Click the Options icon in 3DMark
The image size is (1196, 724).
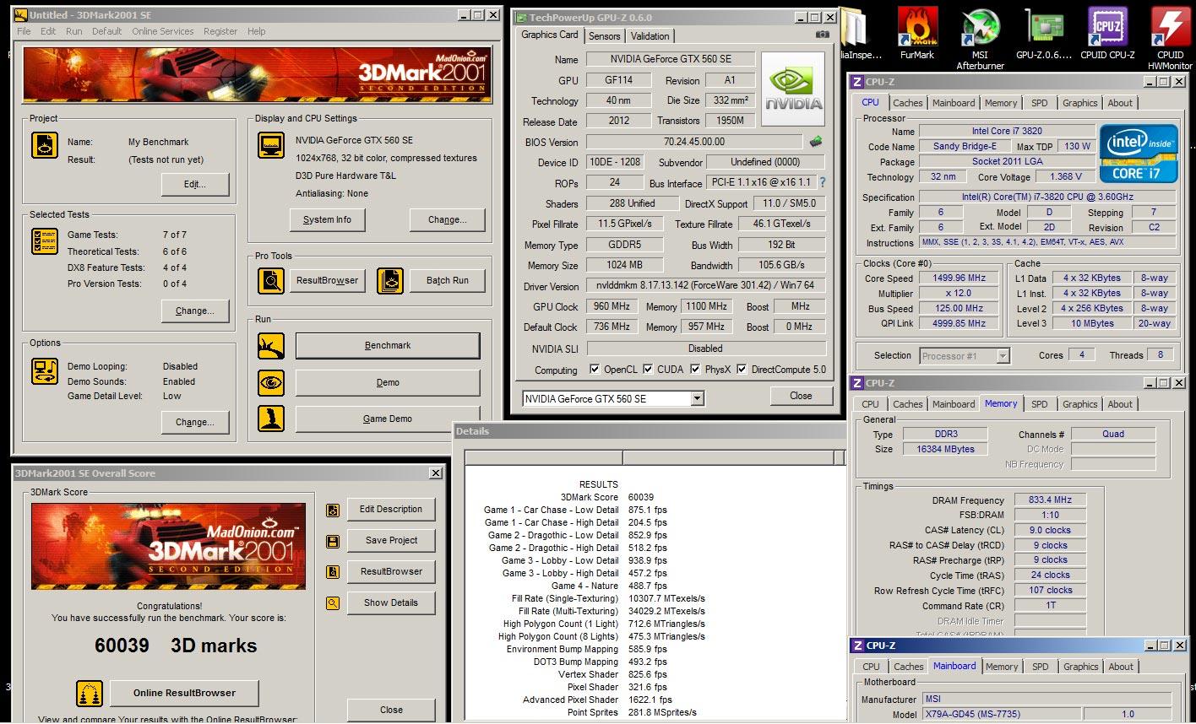pos(45,370)
